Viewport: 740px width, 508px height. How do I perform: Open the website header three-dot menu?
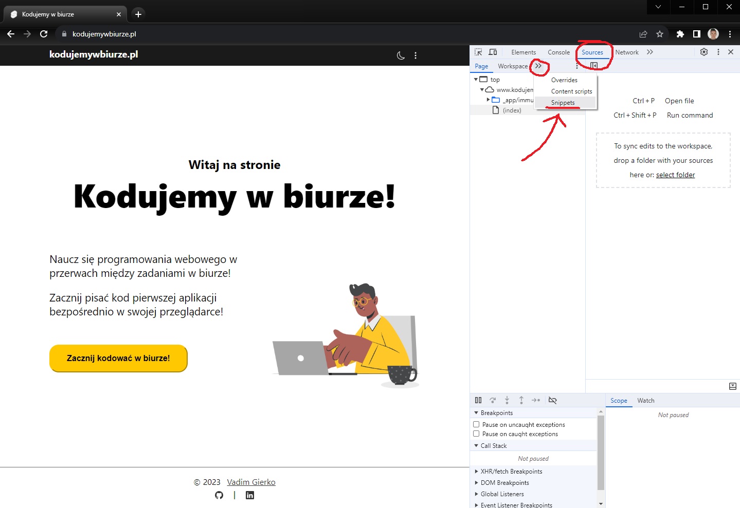[416, 55]
